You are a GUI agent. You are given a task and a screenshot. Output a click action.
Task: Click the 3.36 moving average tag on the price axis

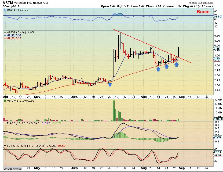[217, 58]
